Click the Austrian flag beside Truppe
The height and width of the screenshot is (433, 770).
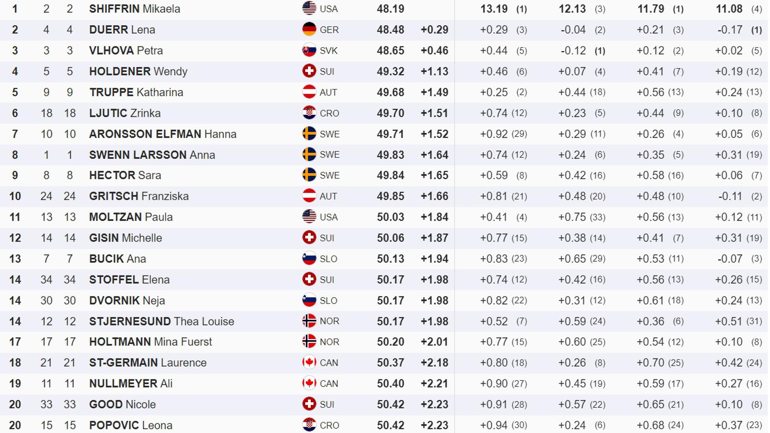[x=309, y=92]
